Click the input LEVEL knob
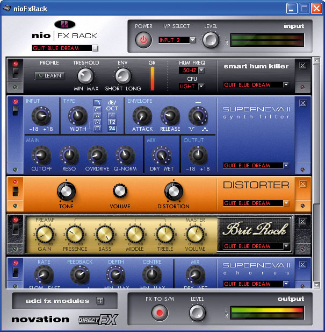The height and width of the screenshot is (332, 325). (x=211, y=40)
